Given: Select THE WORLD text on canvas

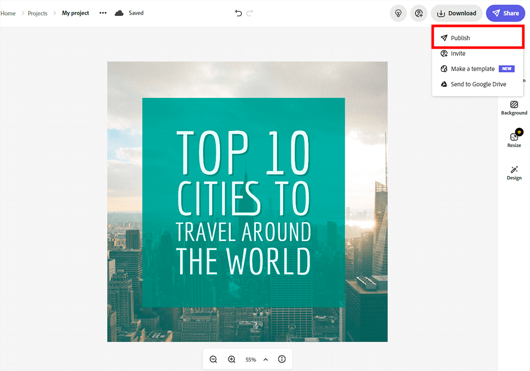Looking at the screenshot, I should pos(243,261).
